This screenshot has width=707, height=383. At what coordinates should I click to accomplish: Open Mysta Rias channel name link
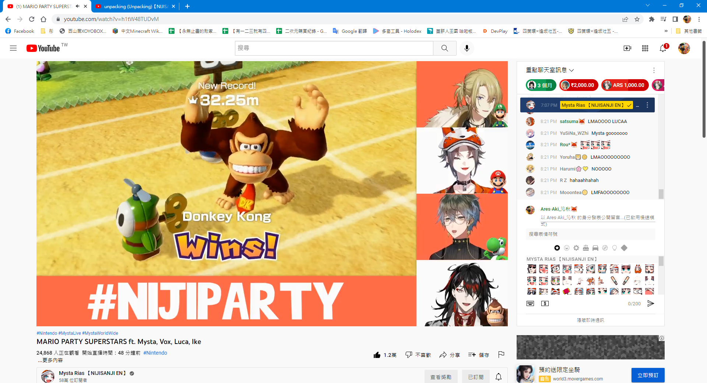[x=92, y=373]
